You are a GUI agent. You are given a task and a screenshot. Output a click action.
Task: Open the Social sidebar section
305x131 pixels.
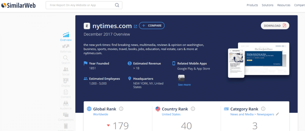pyautogui.click(x=66, y=71)
